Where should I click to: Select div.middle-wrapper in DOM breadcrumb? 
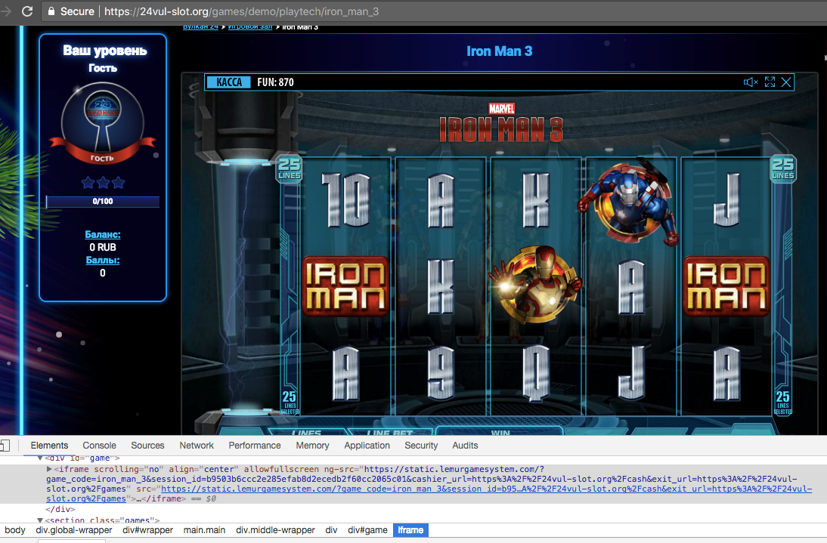[x=275, y=530]
